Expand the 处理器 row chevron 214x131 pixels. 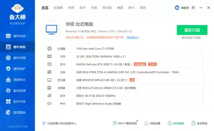tap(203, 49)
